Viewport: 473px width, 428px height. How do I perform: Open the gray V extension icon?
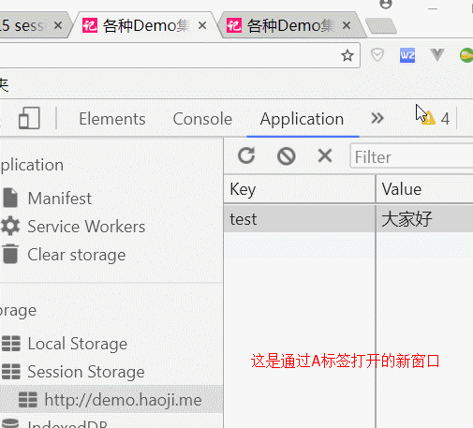(x=437, y=55)
